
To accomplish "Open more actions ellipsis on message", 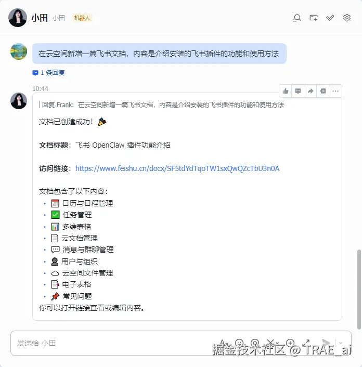I will click(335, 91).
